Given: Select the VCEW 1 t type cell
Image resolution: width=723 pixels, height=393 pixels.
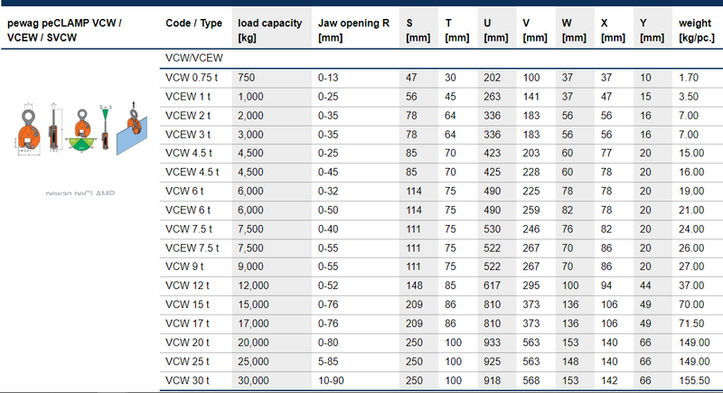Looking at the screenshot, I should pos(188,96).
